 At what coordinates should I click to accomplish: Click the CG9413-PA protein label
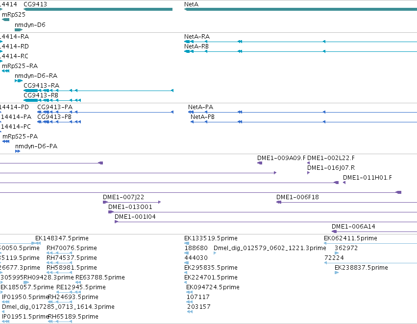tap(55, 107)
